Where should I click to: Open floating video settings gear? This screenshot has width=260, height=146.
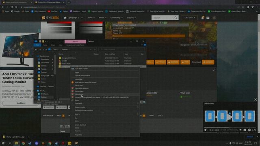click(249, 130)
